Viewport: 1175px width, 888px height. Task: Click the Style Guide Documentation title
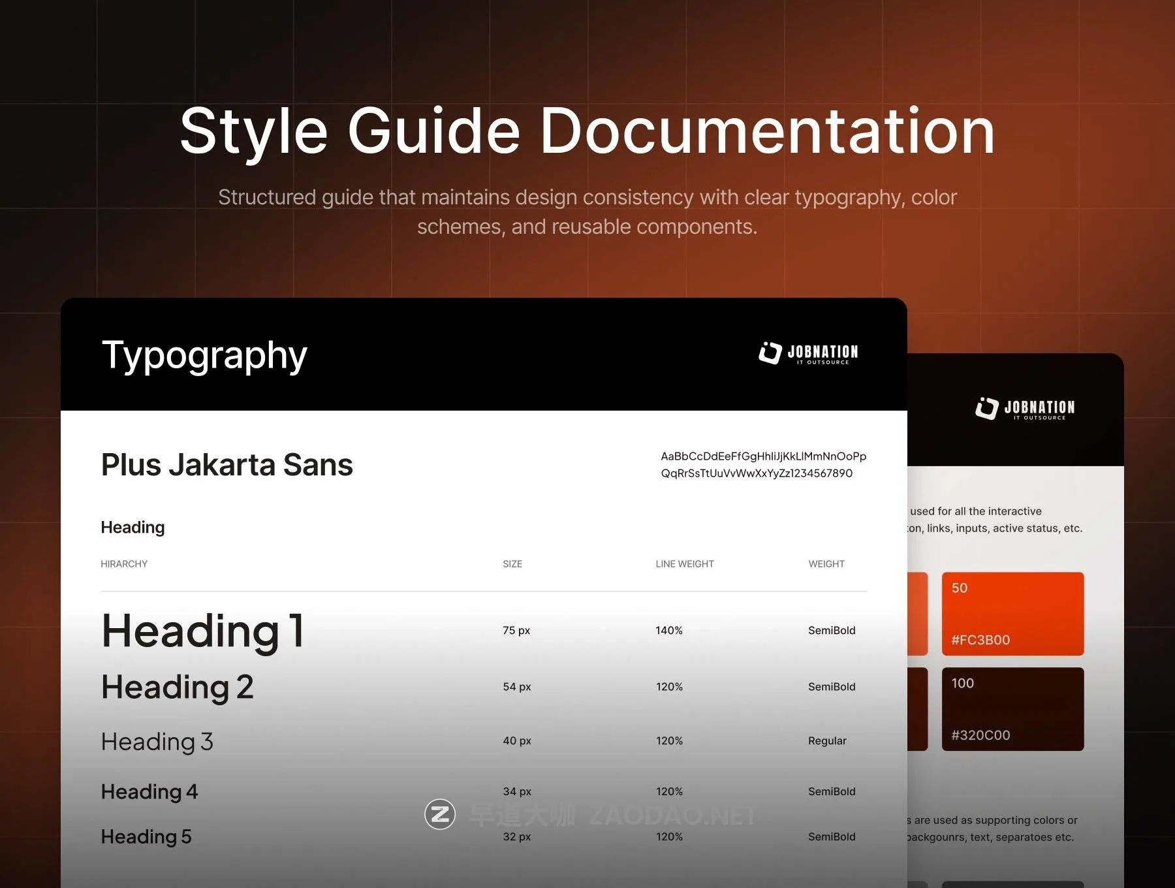point(587,131)
